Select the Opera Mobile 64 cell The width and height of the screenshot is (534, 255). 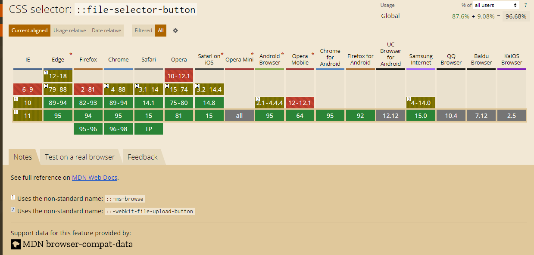coord(300,116)
